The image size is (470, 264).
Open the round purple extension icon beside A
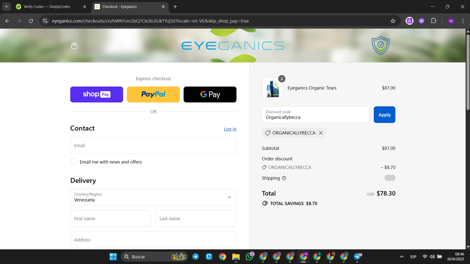[x=422, y=21]
